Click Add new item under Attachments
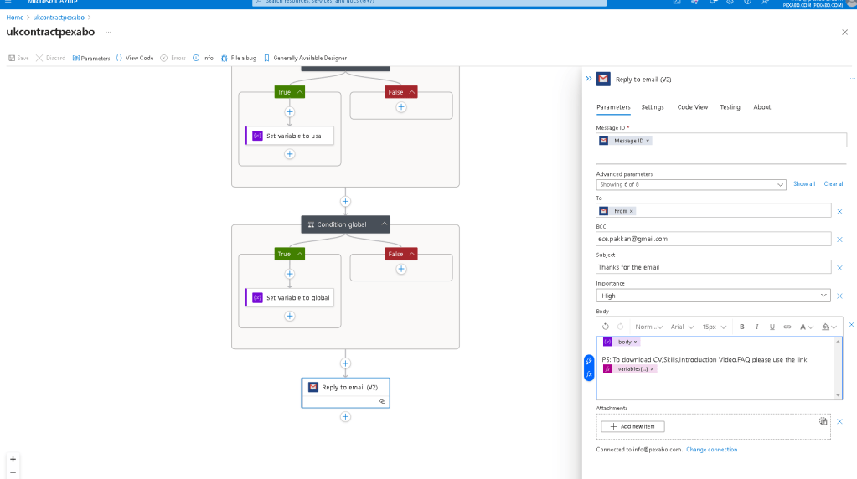 (x=632, y=426)
